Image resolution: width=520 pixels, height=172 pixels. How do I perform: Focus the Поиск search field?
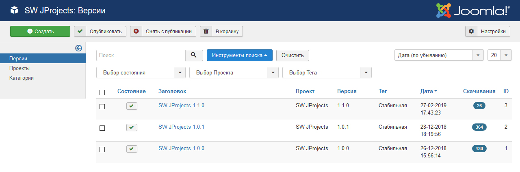[141, 55]
